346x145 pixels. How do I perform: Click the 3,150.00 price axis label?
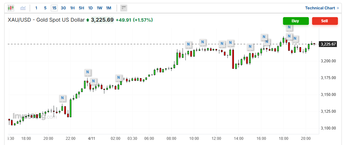coord(328,94)
